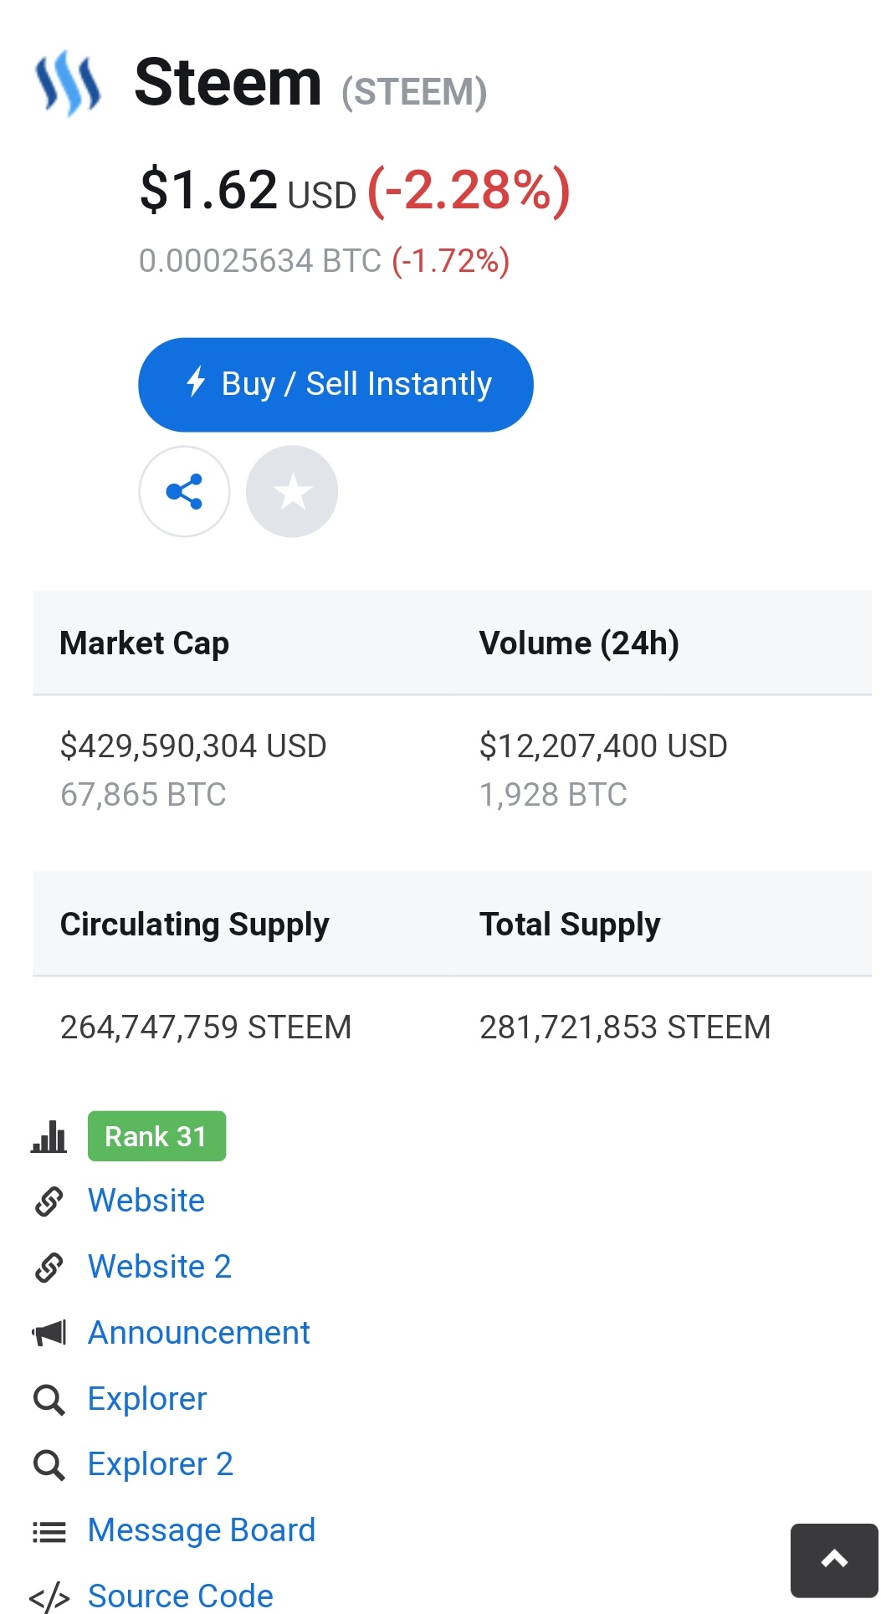
Task: Click the chain link icon beside Website 2
Action: pyautogui.click(x=49, y=1267)
